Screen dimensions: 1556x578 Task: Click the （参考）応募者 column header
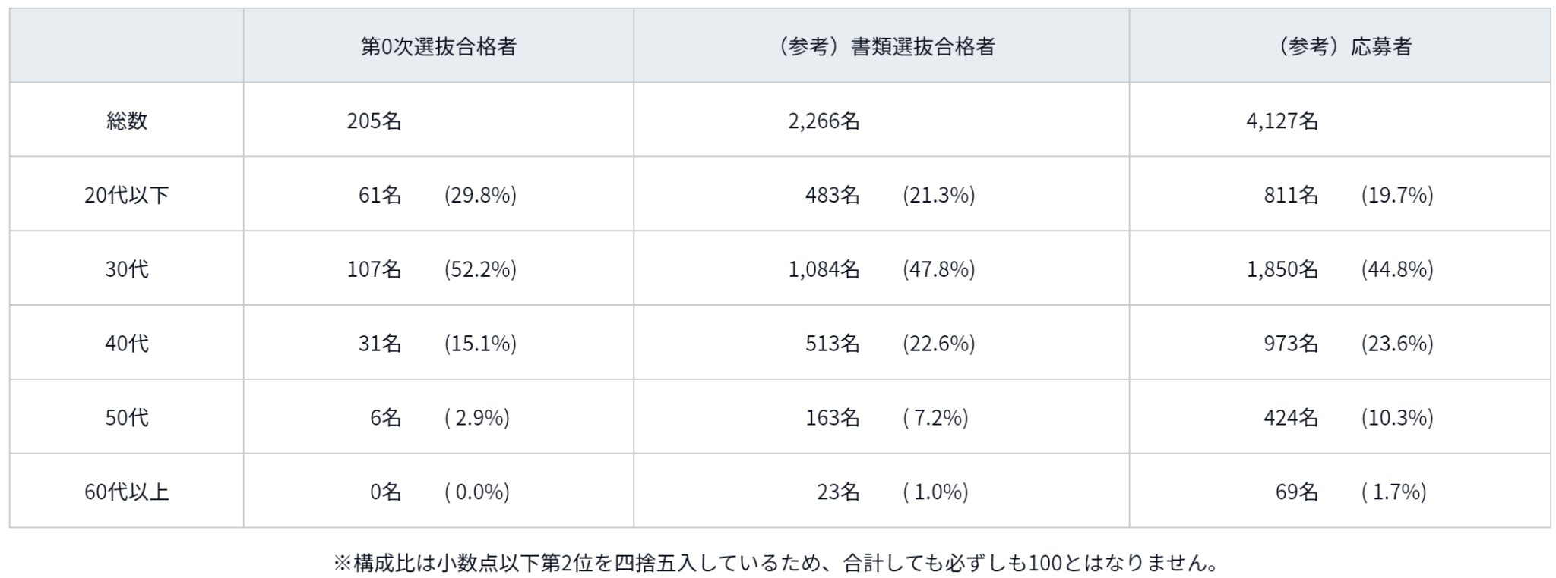coord(1339,47)
